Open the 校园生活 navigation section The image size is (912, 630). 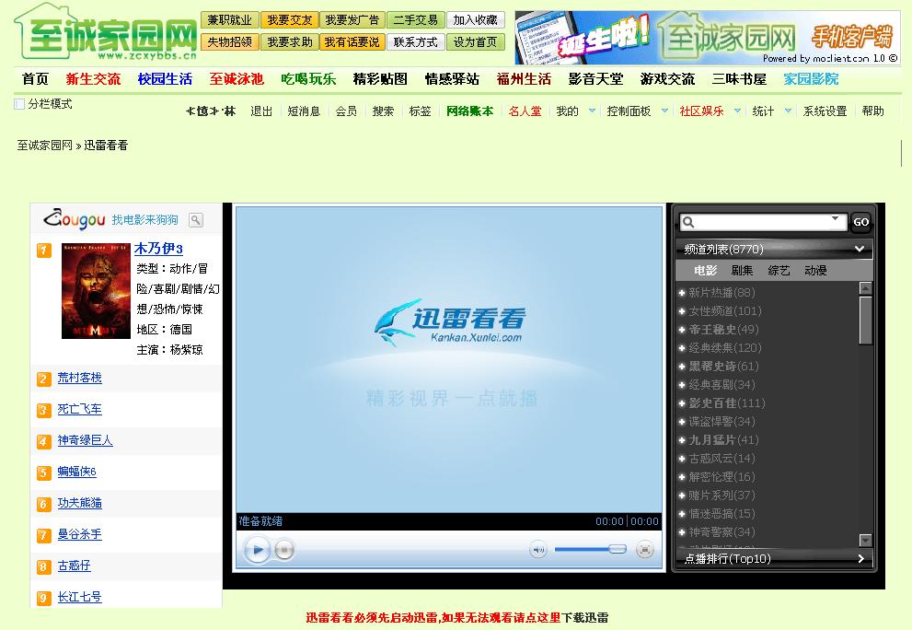pos(165,79)
